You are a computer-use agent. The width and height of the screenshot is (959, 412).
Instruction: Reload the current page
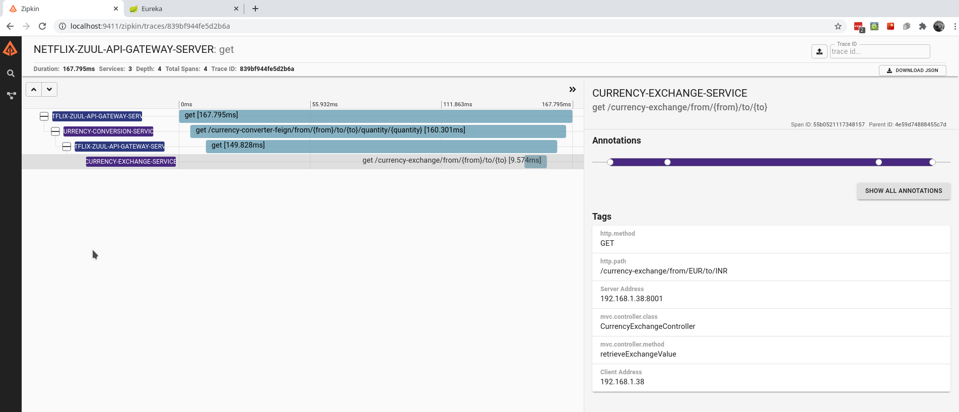click(42, 26)
